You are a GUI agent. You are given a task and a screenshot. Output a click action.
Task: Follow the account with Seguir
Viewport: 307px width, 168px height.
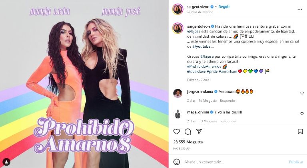pos(224,7)
